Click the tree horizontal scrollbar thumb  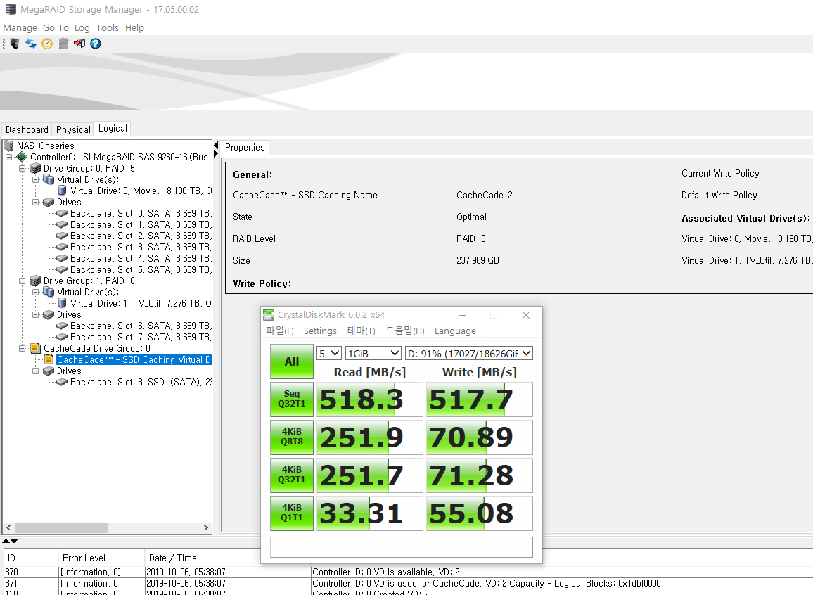coord(60,527)
